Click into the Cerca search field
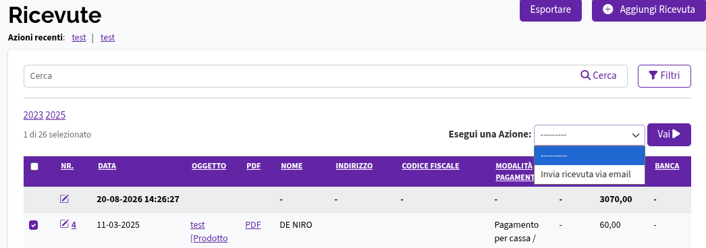Viewport: 706px width, 248px height. tap(302, 76)
